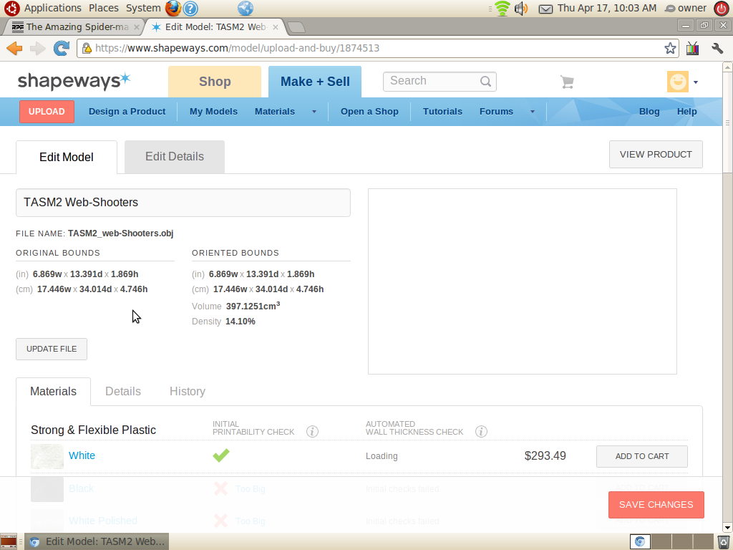Open the History tab
The image size is (733, 550).
[188, 392]
